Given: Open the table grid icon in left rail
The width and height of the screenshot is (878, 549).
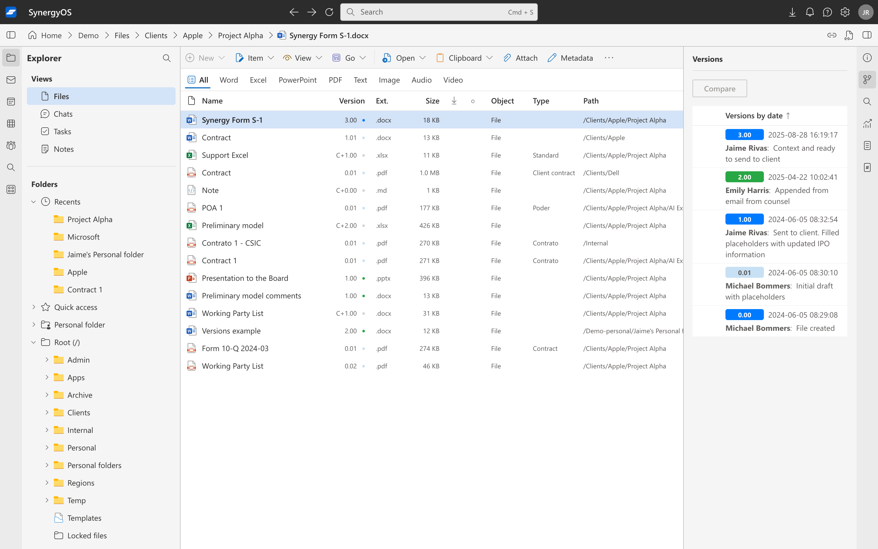Looking at the screenshot, I should point(11,124).
